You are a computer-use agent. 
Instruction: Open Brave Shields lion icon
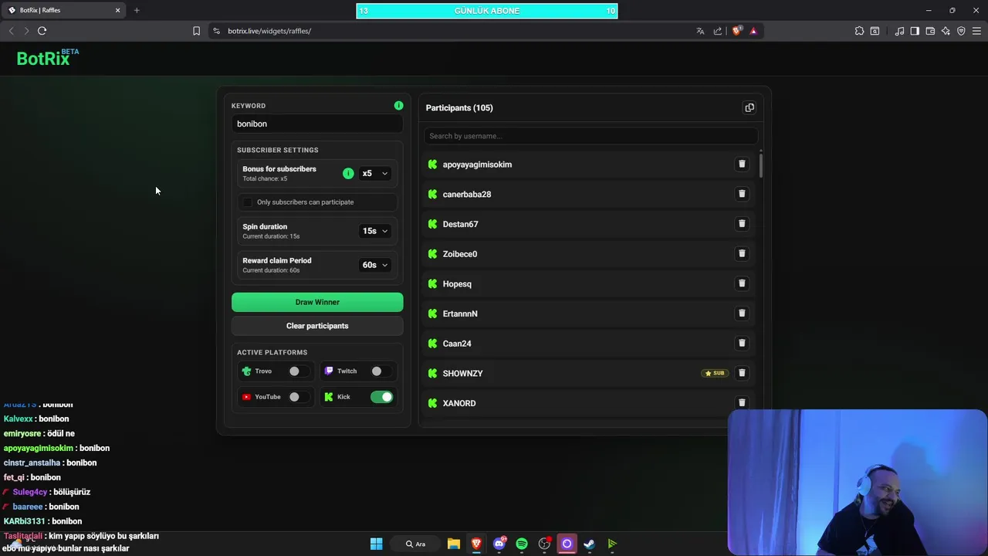736,31
